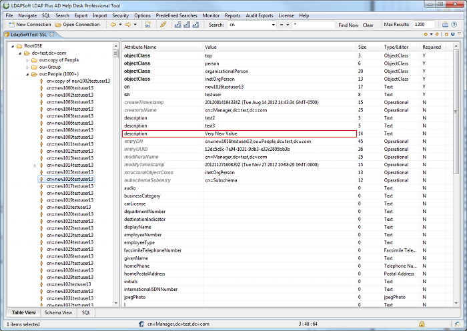Open the Security menu
467x331 pixels.
(x=120, y=15)
